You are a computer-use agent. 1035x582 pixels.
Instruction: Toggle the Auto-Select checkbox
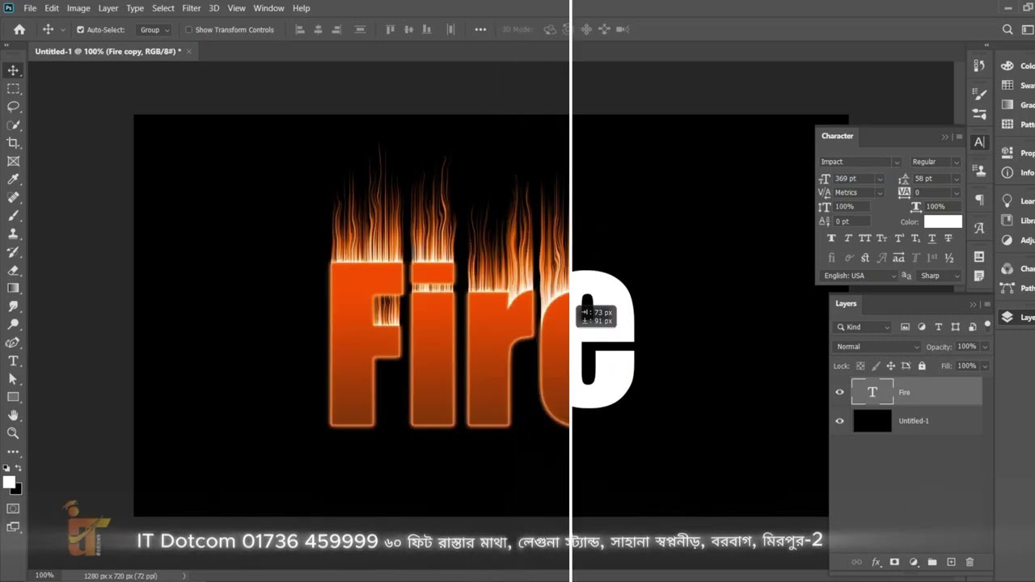80,30
